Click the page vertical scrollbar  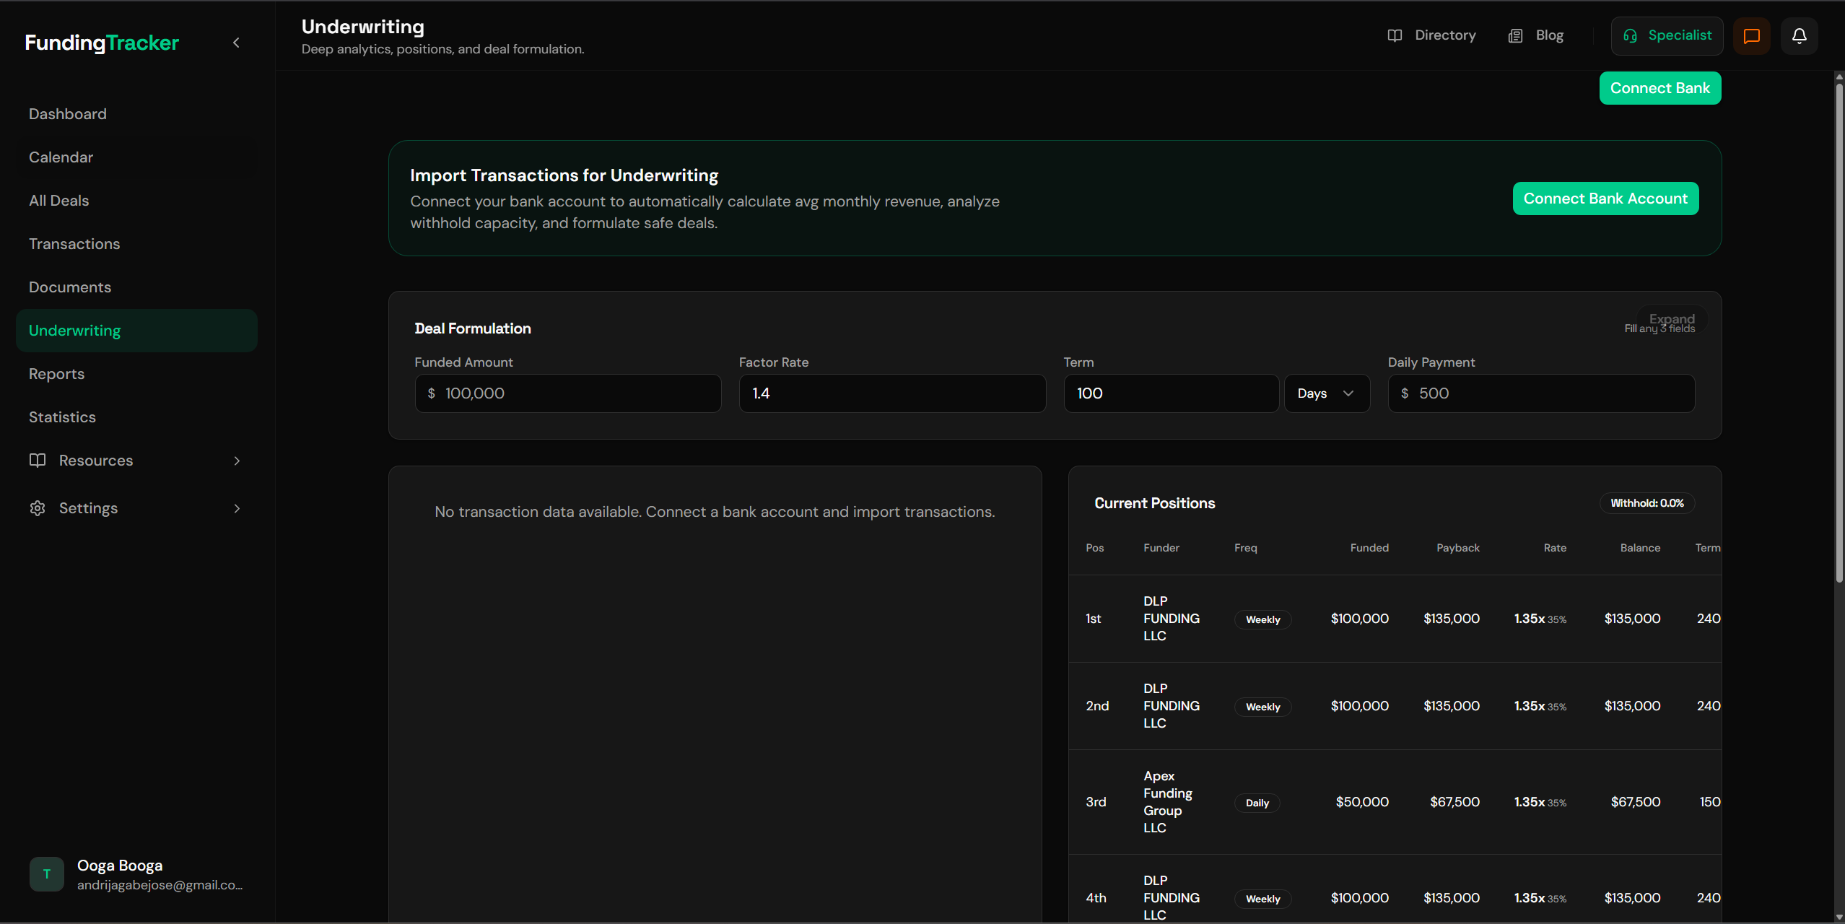click(1839, 332)
